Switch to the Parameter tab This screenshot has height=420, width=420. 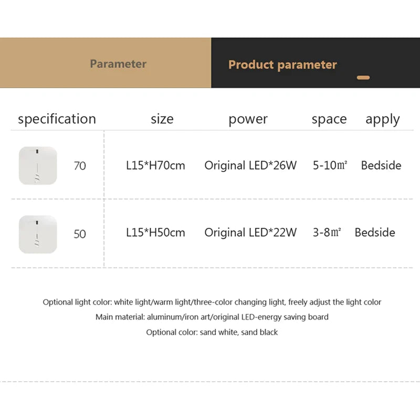point(118,64)
